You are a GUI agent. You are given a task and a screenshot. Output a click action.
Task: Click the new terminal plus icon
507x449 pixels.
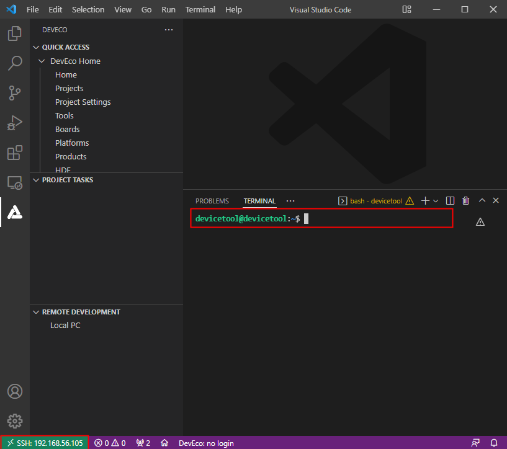[425, 201]
